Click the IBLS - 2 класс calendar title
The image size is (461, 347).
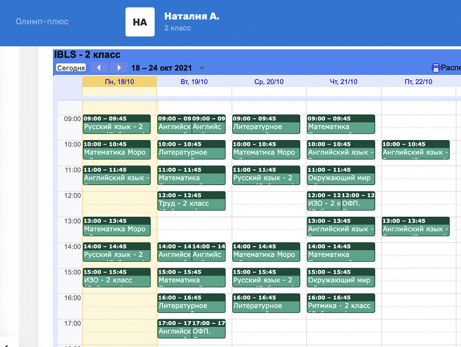pos(87,55)
